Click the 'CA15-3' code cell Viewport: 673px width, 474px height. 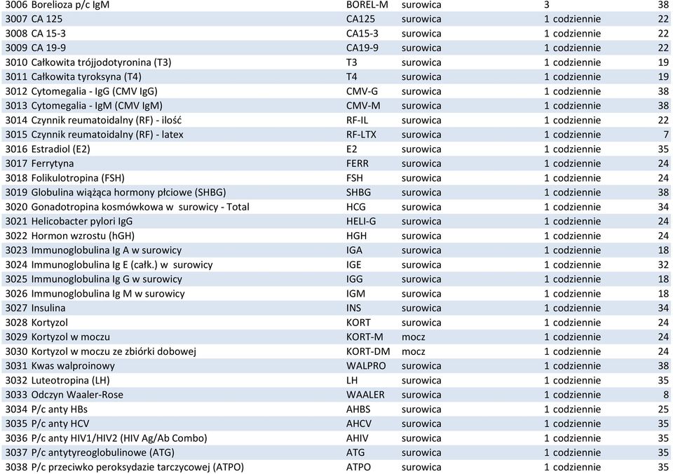(362, 34)
